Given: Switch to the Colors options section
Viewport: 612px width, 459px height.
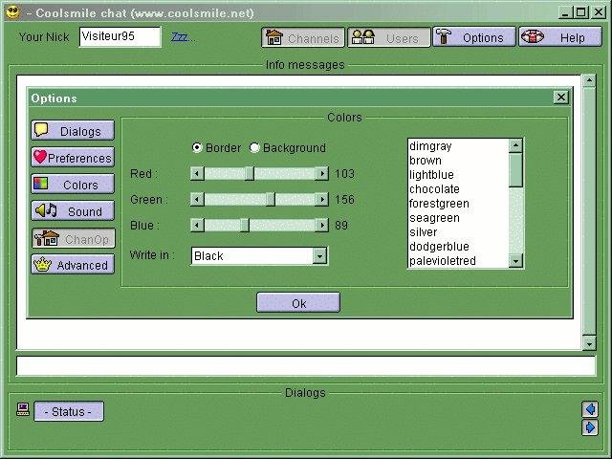Looking at the screenshot, I should click(73, 184).
